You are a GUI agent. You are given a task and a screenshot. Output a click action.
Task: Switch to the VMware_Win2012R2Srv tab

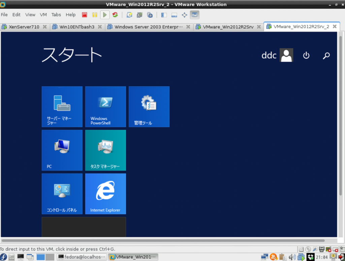[x=228, y=27]
